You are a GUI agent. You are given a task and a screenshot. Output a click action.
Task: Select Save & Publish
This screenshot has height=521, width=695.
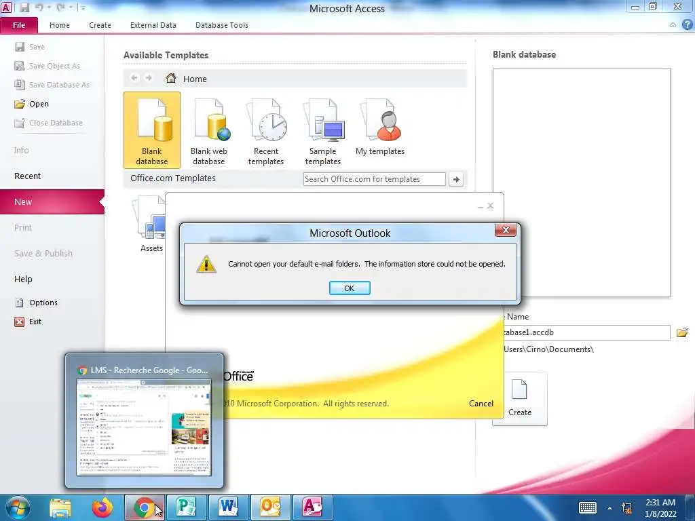(43, 253)
